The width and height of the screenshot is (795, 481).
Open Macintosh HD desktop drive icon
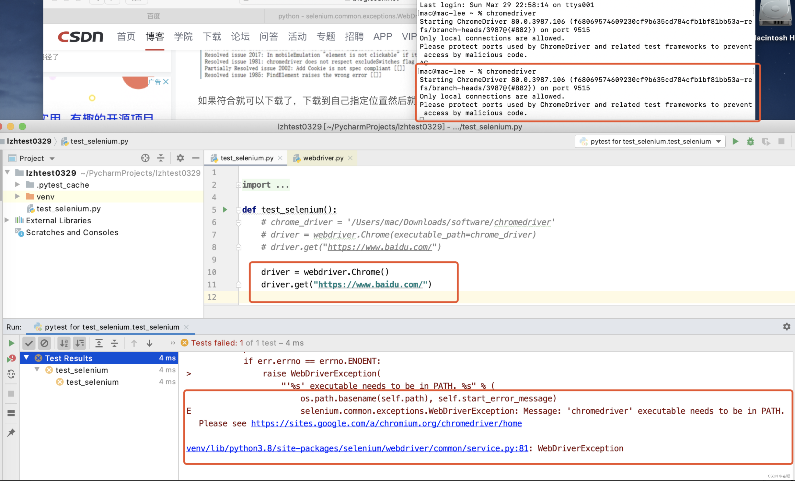tap(775, 13)
